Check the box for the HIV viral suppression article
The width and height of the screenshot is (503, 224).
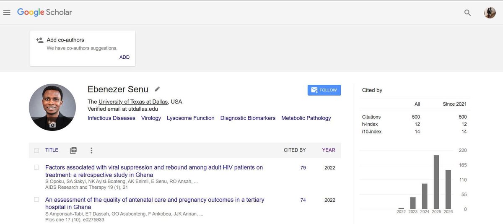pyautogui.click(x=36, y=167)
